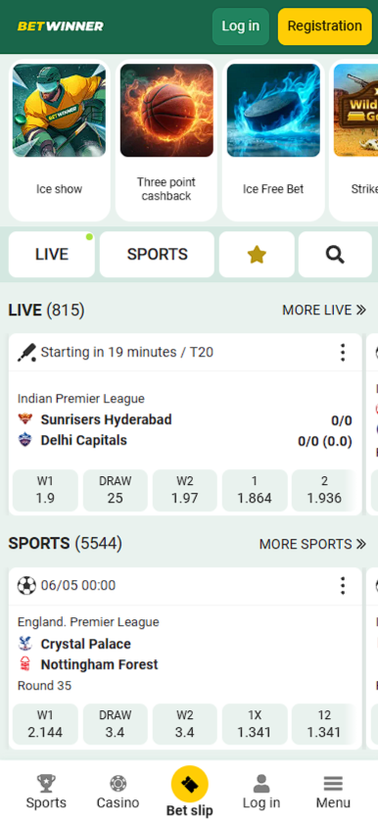Select W1 odds 1.9 for Sunrisers Hyderabad
The height and width of the screenshot is (822, 378).
tap(45, 490)
